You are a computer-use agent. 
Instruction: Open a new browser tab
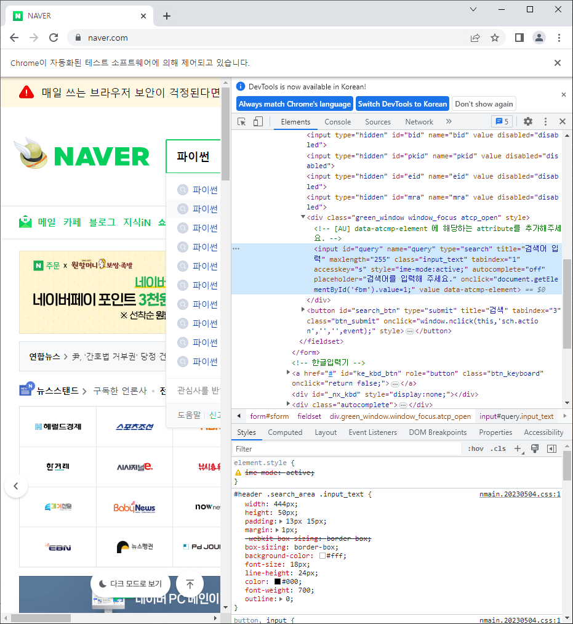167,16
